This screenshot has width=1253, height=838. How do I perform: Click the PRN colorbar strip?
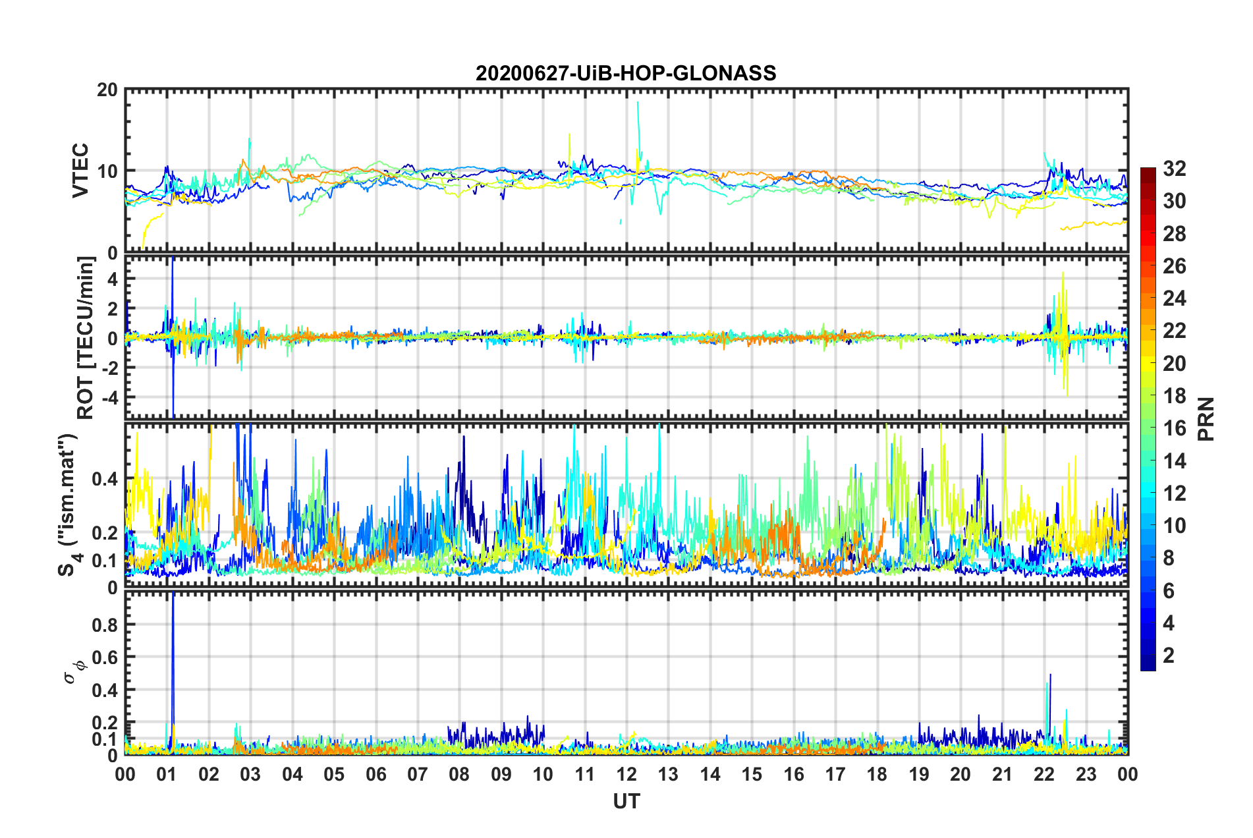pos(1148,420)
